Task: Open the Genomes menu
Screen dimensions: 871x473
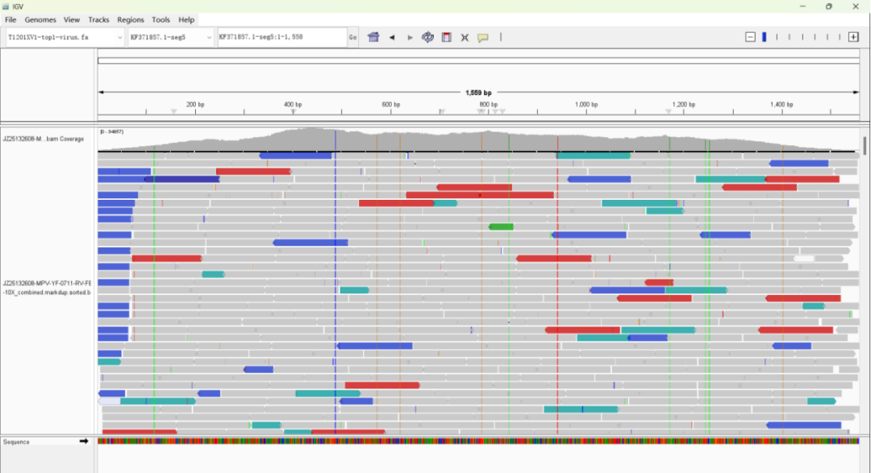Action: coord(40,19)
